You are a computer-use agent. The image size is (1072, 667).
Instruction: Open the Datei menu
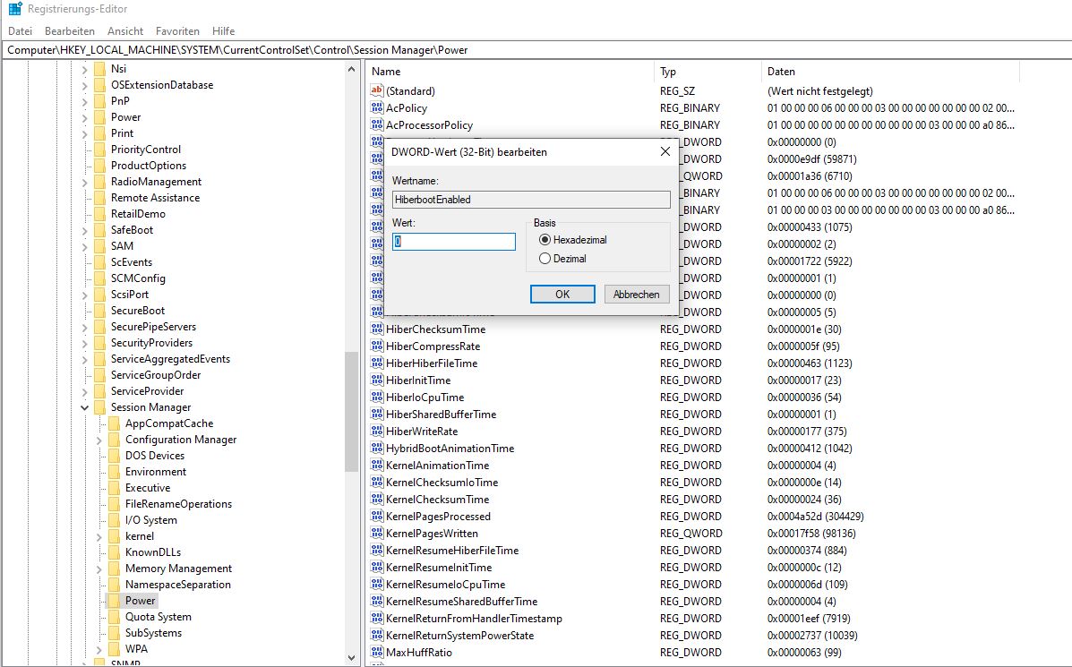click(20, 30)
